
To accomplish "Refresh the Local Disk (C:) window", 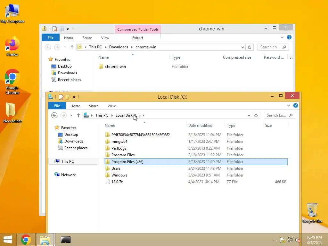I will pos(256,115).
